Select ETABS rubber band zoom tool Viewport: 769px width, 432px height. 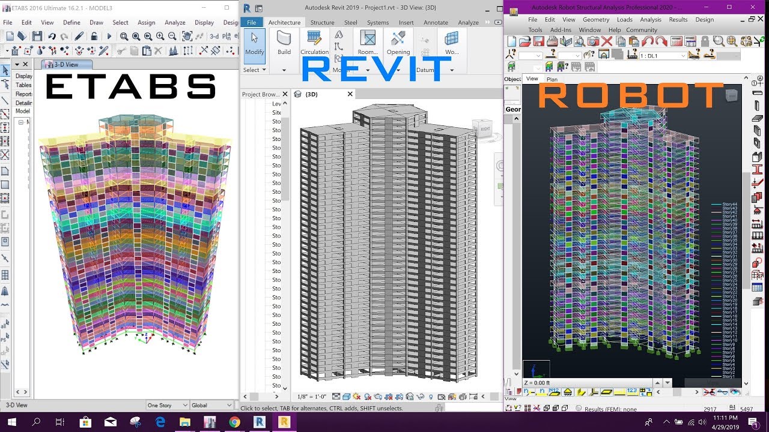point(124,37)
